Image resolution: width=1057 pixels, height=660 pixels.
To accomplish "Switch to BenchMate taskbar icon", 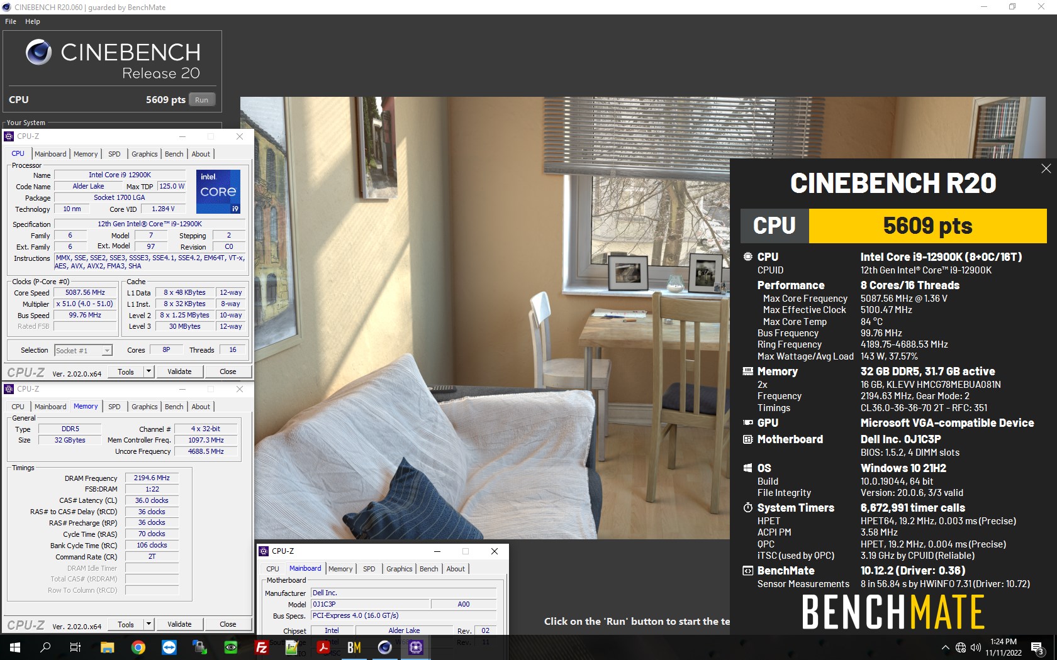I will pos(354,647).
